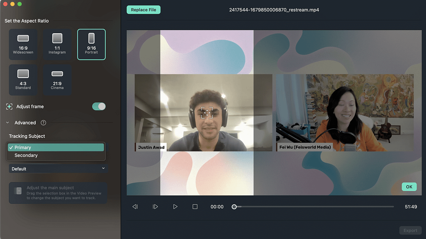This screenshot has width=426, height=239.
Task: Select the 16:9 Widescreen aspect ratio
Action: 23,44
